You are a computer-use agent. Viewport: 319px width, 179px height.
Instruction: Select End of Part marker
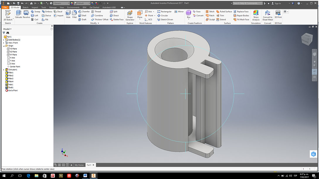[x=11, y=90]
